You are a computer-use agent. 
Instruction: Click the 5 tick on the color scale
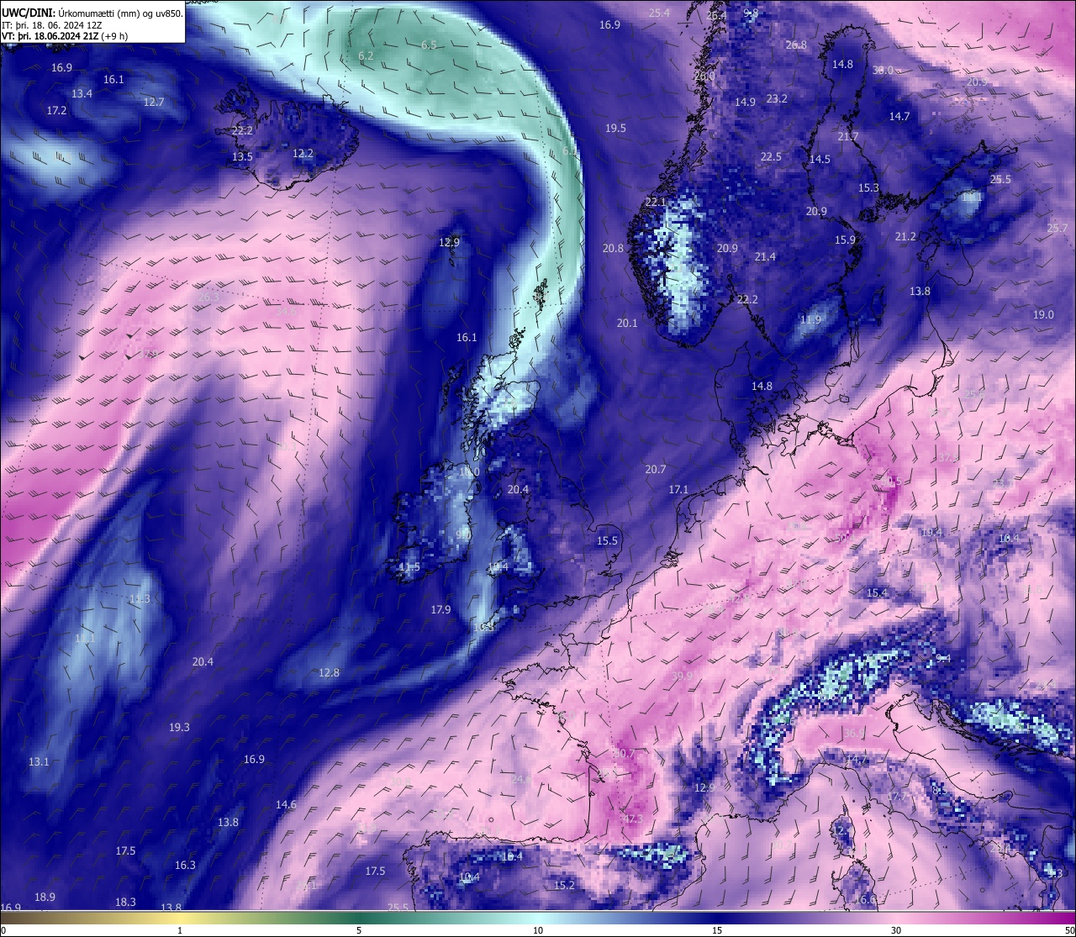359,930
